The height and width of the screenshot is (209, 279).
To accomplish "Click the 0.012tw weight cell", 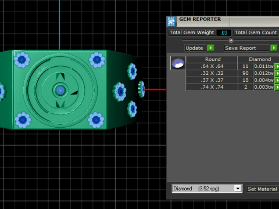I will click(x=264, y=73).
